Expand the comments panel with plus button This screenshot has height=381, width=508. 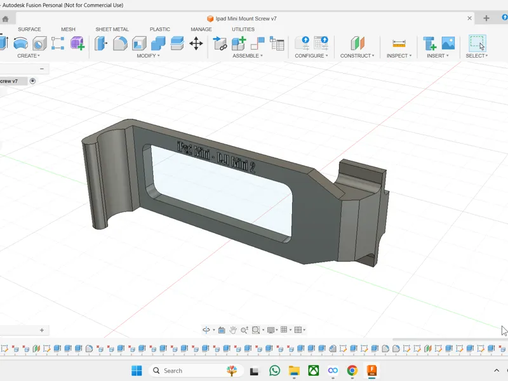click(x=42, y=330)
